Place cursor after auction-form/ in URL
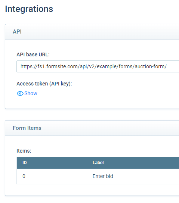This screenshot has height=203, width=179. [x=167, y=66]
